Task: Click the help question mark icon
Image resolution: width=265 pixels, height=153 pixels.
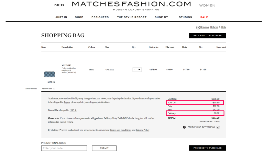Action: [198, 27]
